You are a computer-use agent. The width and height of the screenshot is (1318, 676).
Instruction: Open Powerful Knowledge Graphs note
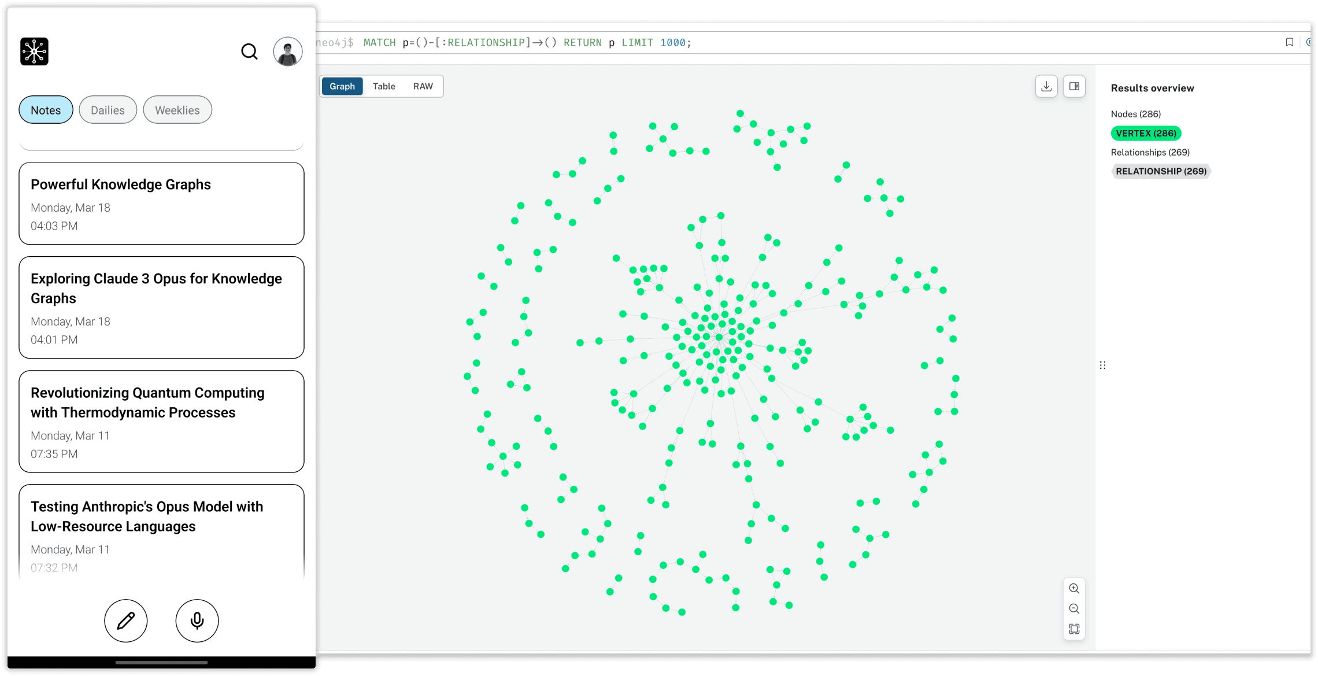point(161,203)
